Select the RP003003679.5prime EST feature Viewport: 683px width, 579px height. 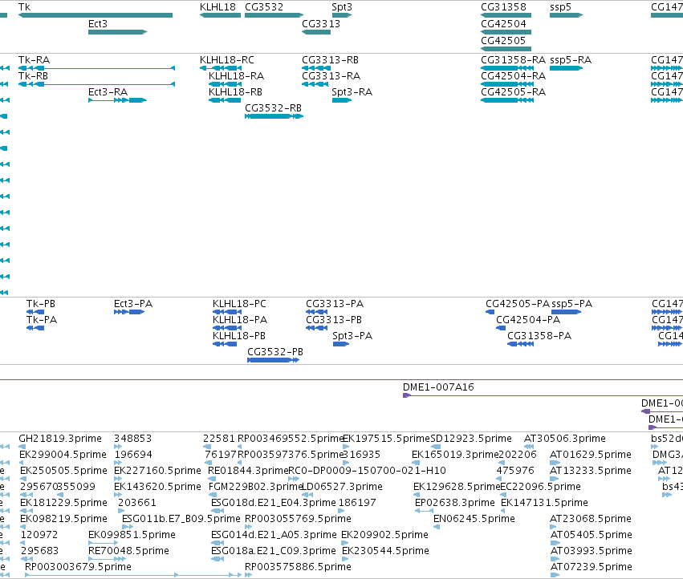coord(133,575)
